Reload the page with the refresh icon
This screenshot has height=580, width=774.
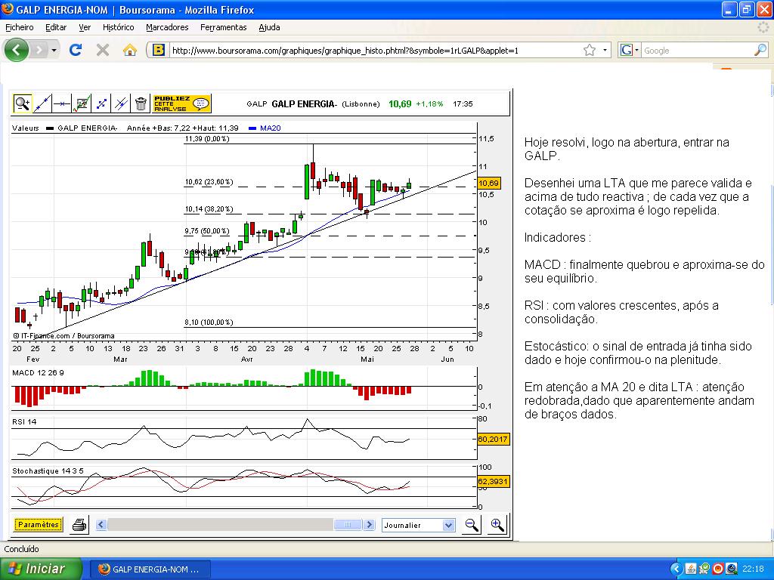click(76, 50)
